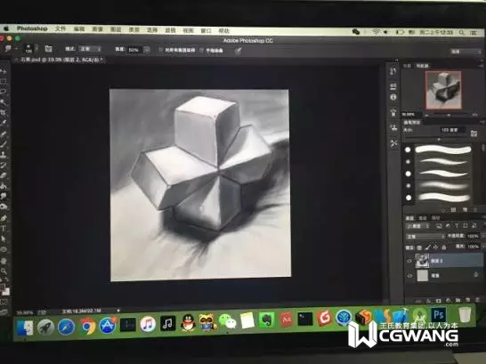The height and width of the screenshot is (364, 486).
Task: Select the Brush tool
Action: click(x=4, y=144)
